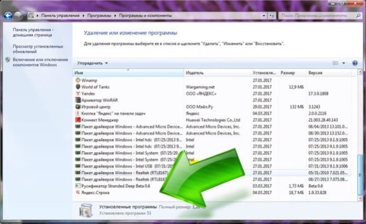The height and width of the screenshot is (224, 366).
Task: Sort by Размер column header
Action: [x=292, y=73]
